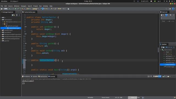Run garbage collector trash icon in status bar
176x99 pixels.
tap(143, 98)
